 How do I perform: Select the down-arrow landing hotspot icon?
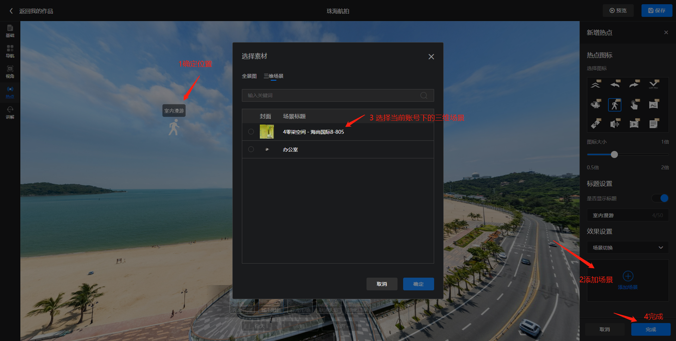coord(654,84)
